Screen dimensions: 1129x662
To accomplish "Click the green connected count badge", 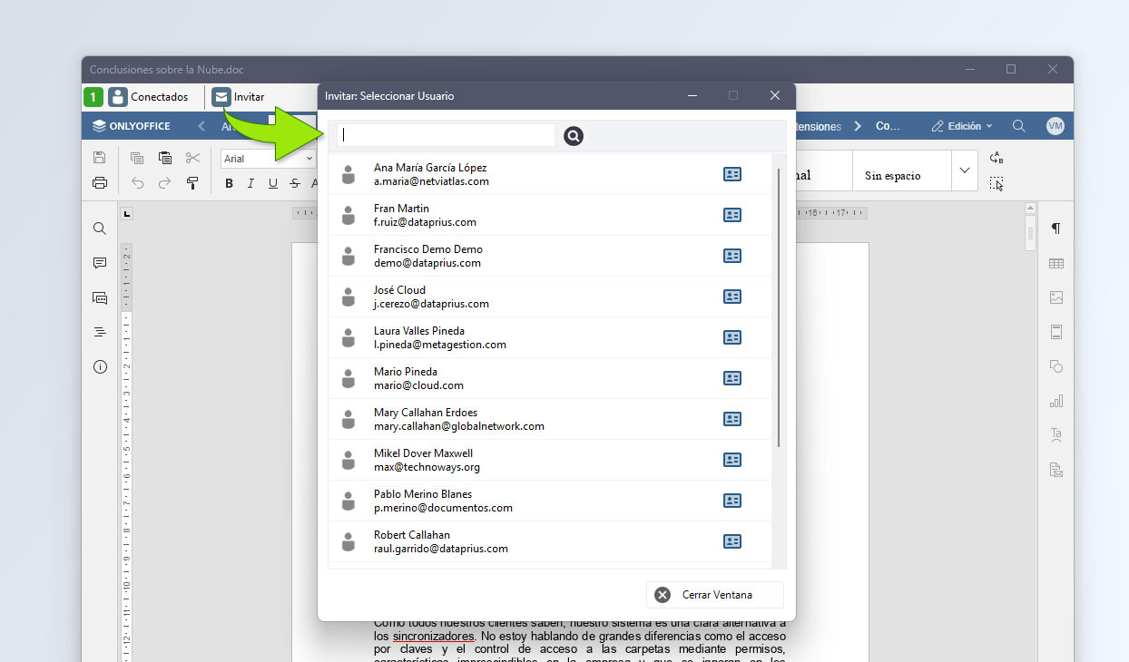I will (93, 97).
